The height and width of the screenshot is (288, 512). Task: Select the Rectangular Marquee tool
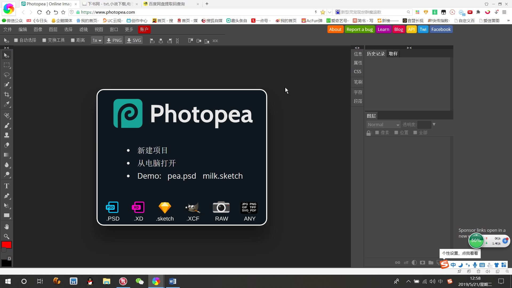pyautogui.click(x=7, y=65)
